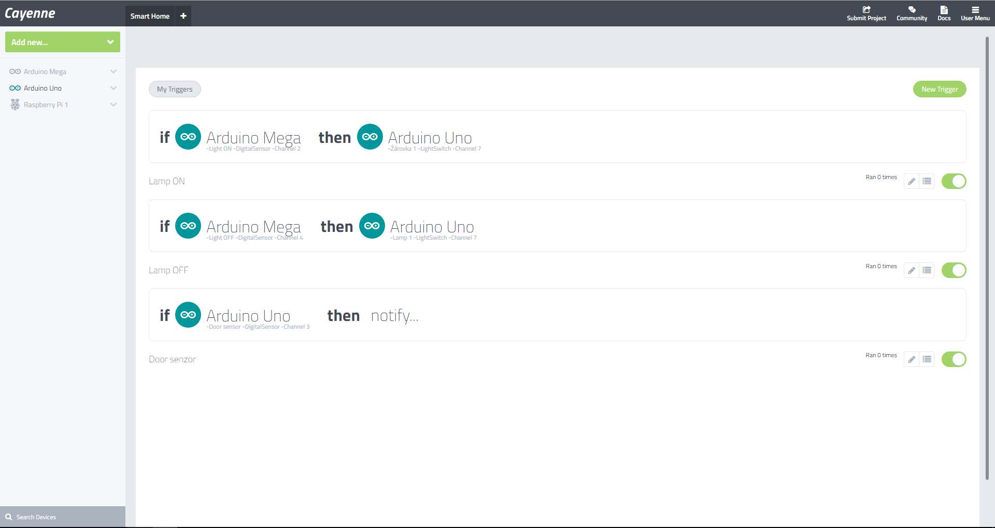The height and width of the screenshot is (528, 995).
Task: Expand the Arduino Mega chevron in sidebar
Action: point(113,71)
